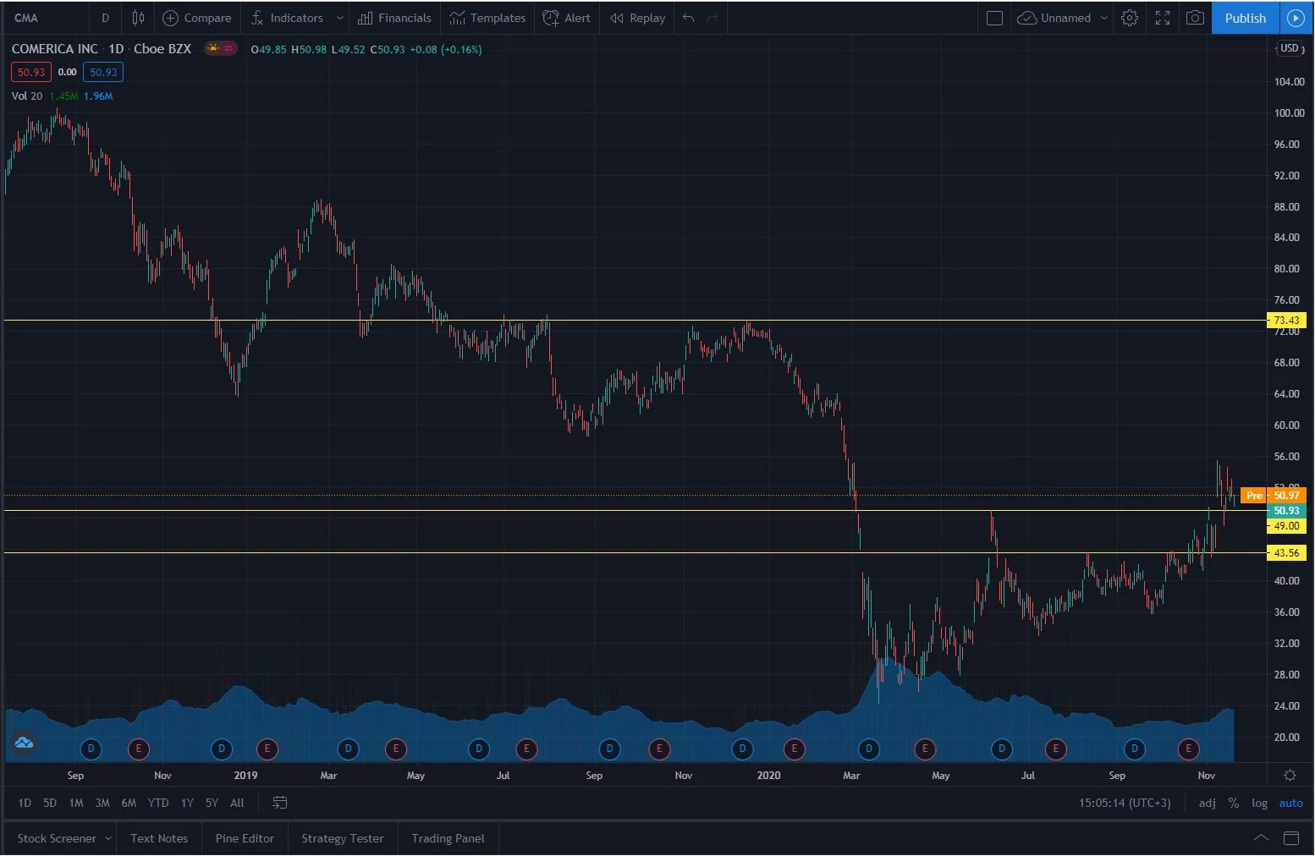Expand the Stock Screener dropdown arrow

coord(108,838)
